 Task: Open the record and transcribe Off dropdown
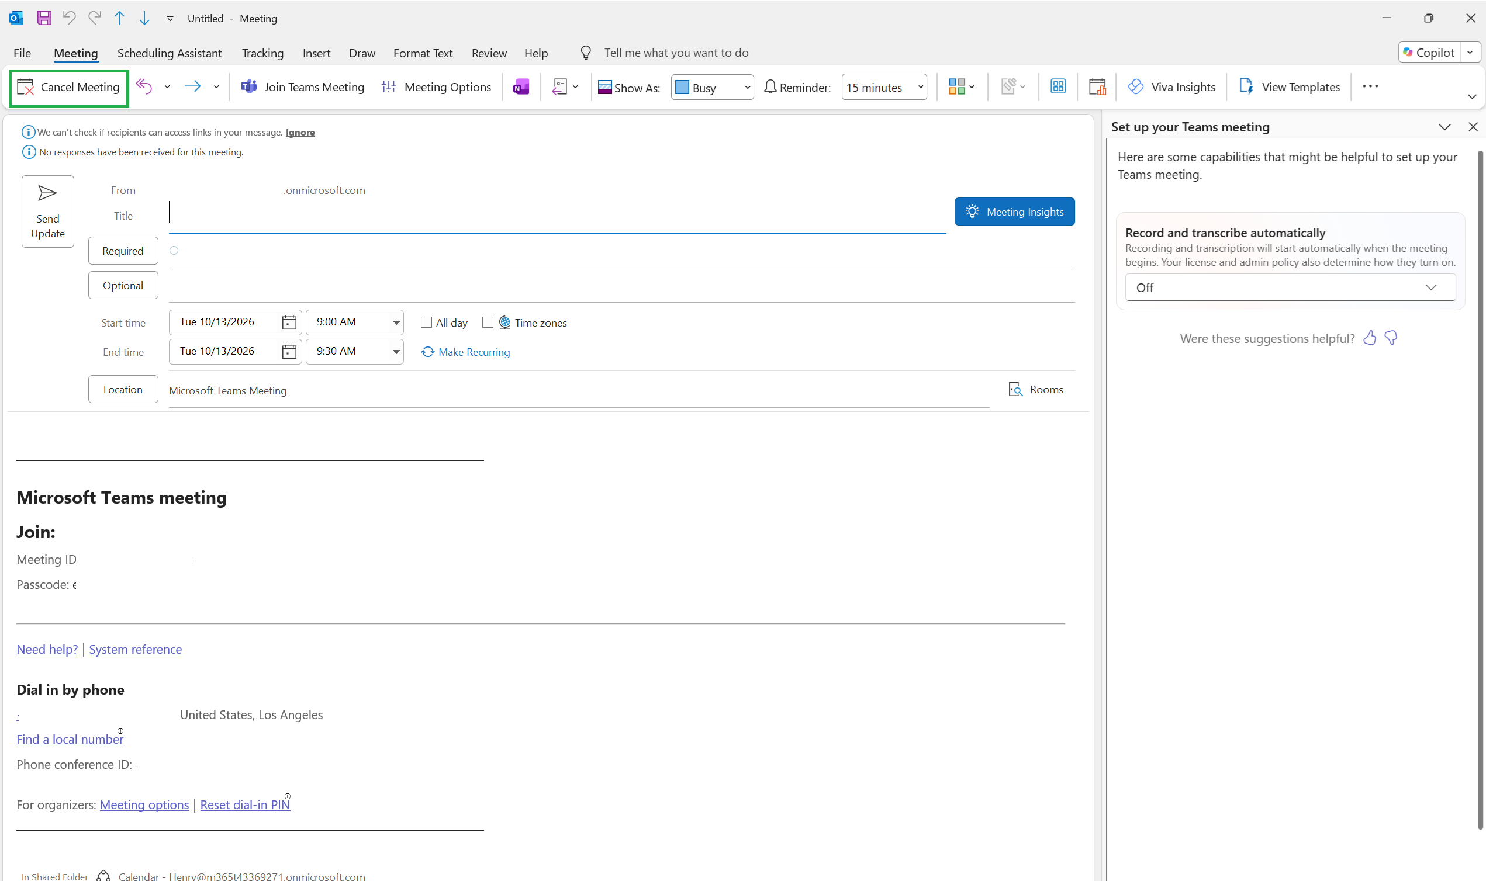pyautogui.click(x=1290, y=287)
